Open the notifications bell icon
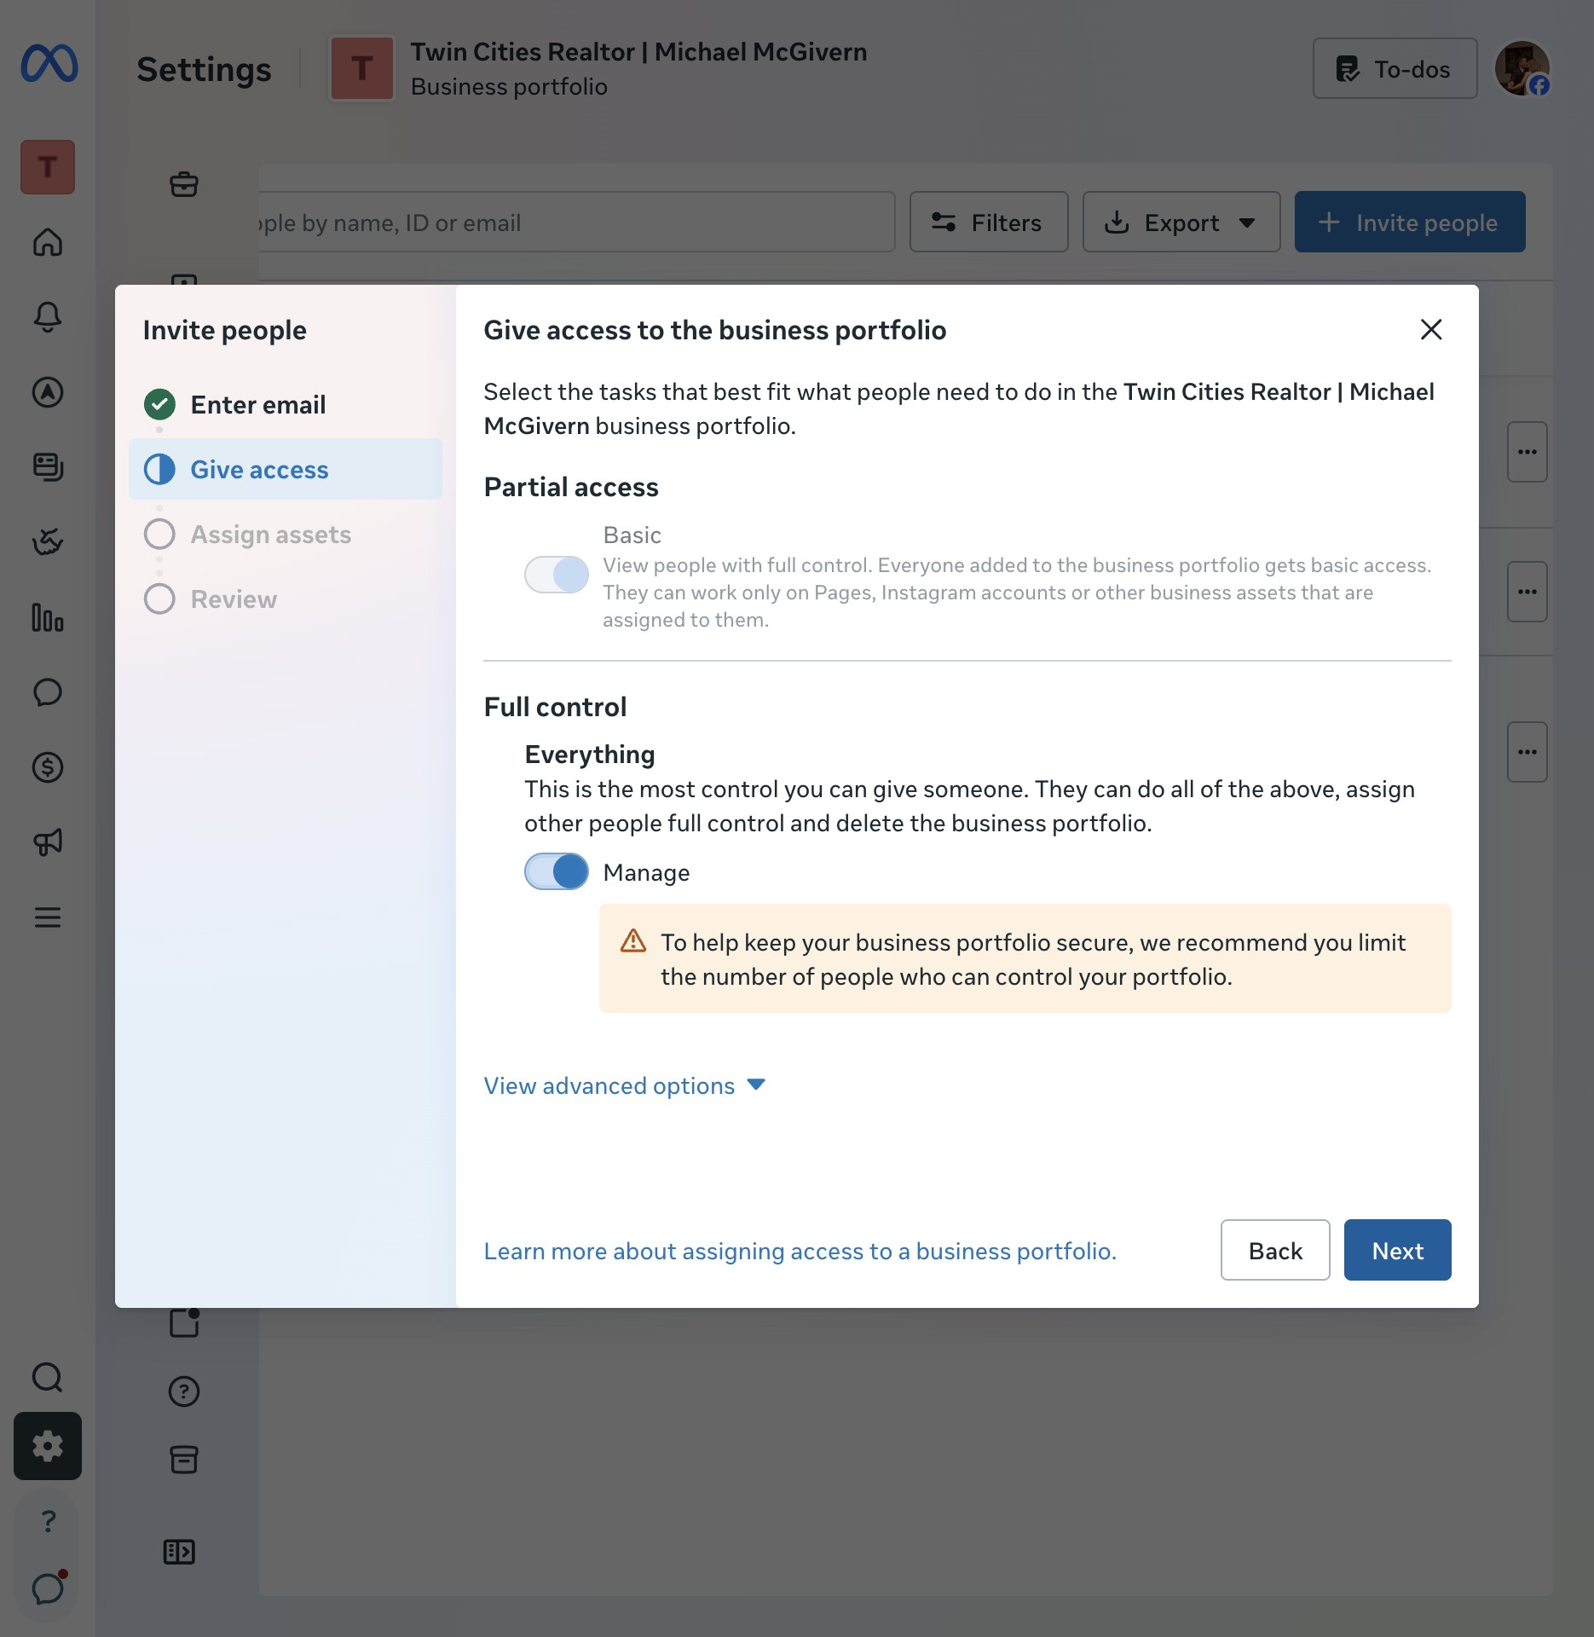The height and width of the screenshot is (1637, 1594). [x=48, y=317]
